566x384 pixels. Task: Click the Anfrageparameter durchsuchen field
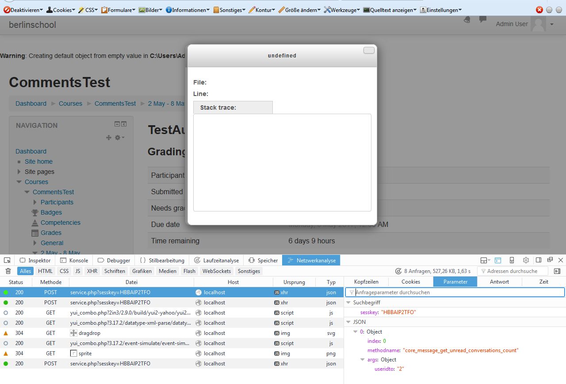[x=455, y=292]
